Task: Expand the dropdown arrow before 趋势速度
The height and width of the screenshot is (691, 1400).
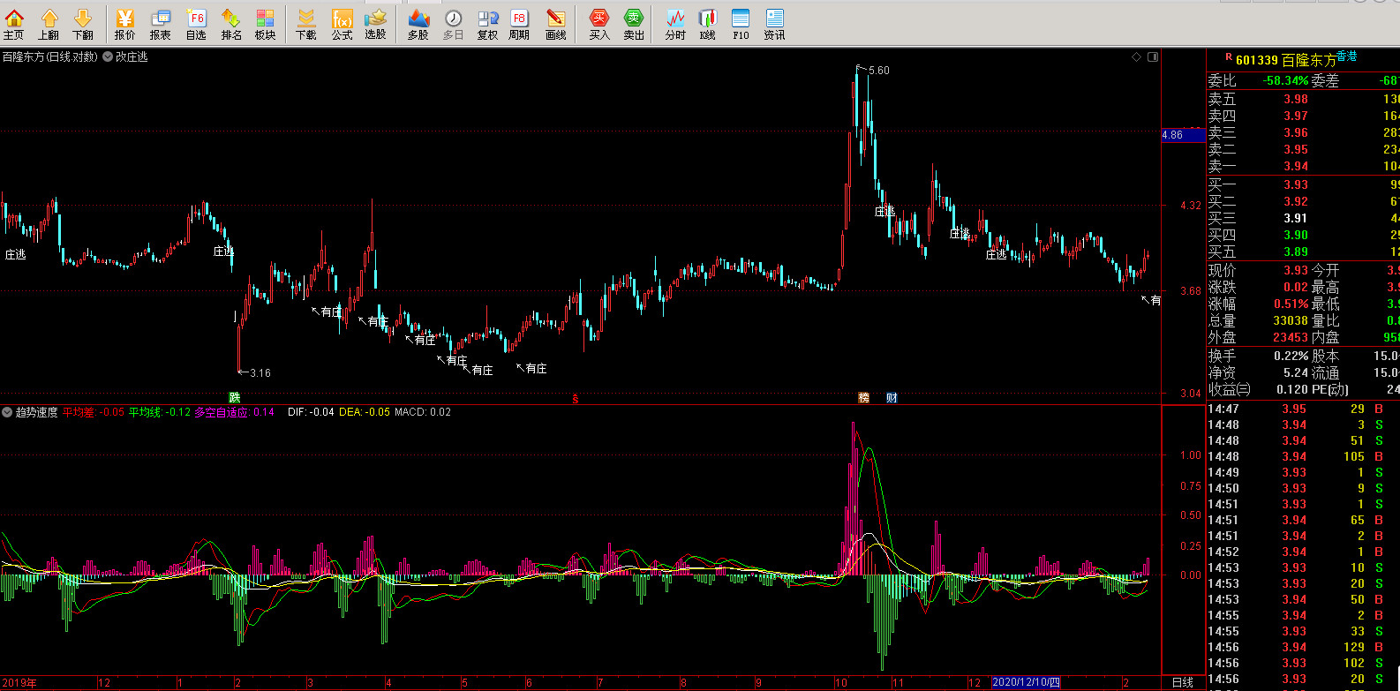Action: pos(7,412)
